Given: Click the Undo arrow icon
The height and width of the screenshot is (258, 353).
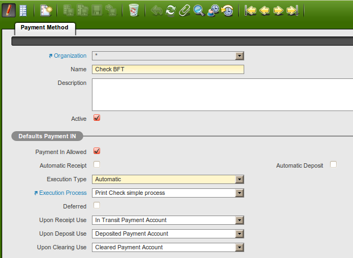Looking at the screenshot, I should point(157,10).
